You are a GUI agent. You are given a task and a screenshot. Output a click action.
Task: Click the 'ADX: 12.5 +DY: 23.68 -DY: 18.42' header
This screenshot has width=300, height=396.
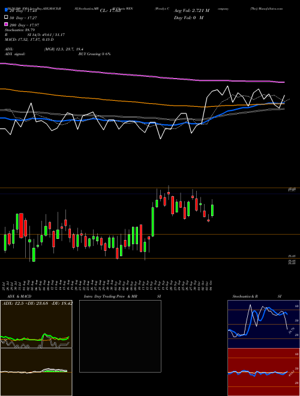click(37, 303)
